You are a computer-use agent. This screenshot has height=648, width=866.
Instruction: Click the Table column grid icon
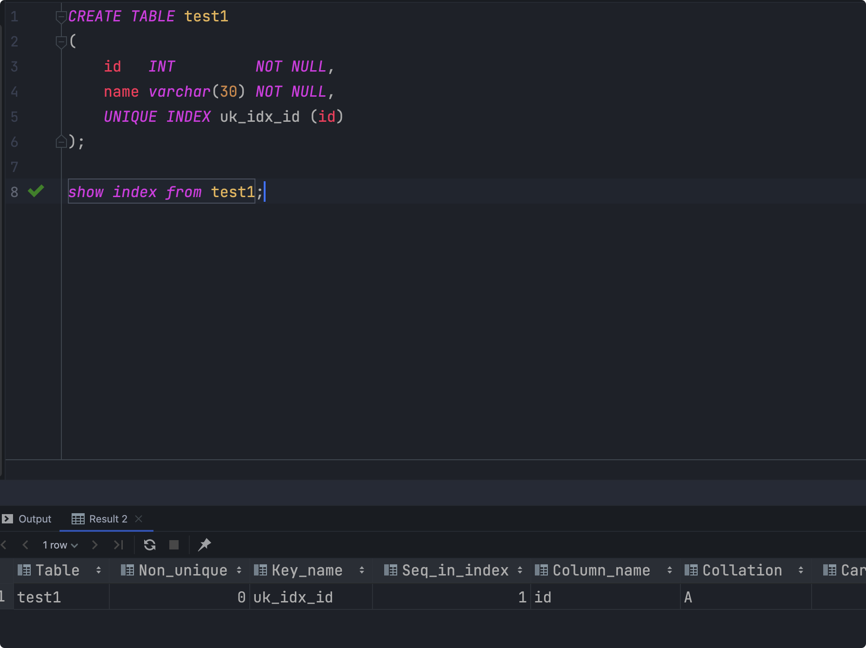(24, 570)
